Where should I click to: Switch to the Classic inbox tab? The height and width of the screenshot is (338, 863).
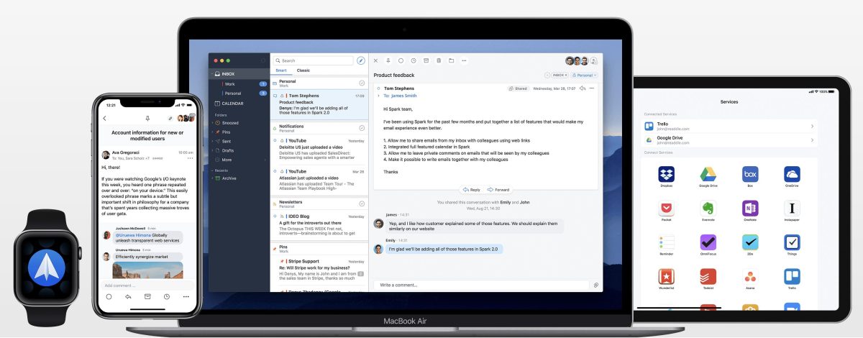pyautogui.click(x=303, y=70)
